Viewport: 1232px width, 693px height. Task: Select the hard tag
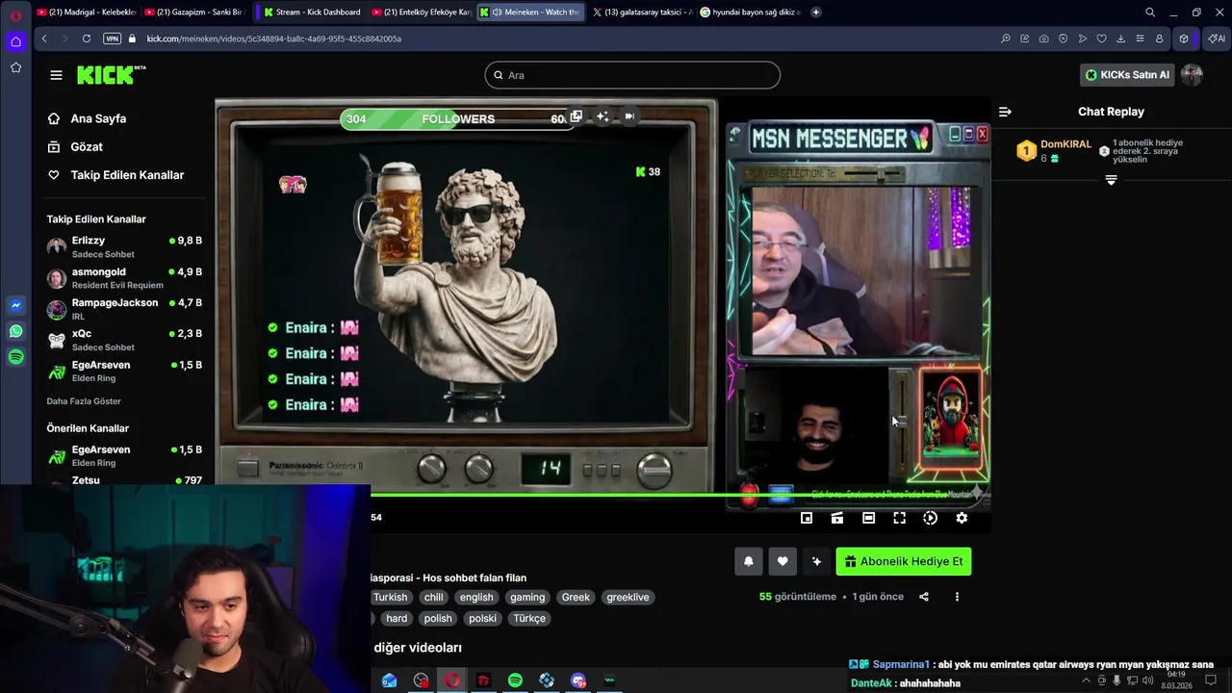tap(397, 618)
